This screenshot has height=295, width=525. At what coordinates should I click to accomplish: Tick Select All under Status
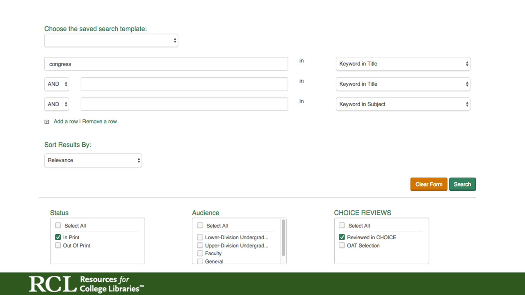tap(58, 225)
